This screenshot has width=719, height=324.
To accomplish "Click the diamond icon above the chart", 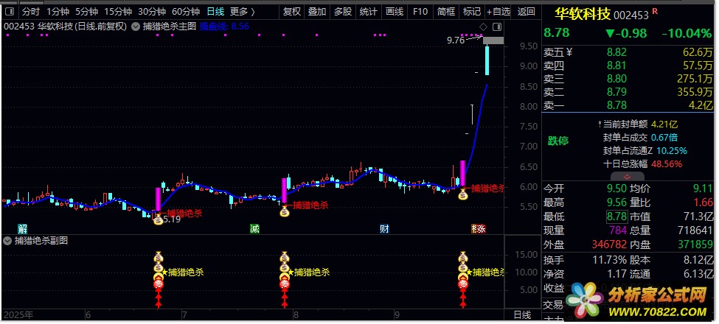I will (483, 26).
